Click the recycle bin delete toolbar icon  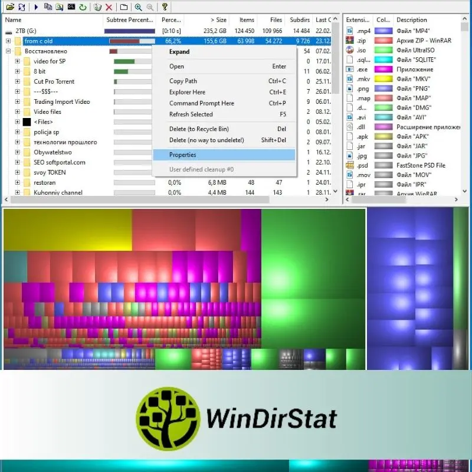[97, 7]
